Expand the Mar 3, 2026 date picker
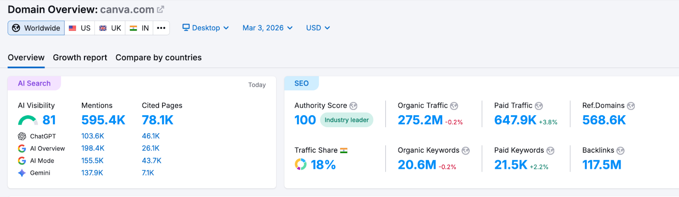 [267, 28]
